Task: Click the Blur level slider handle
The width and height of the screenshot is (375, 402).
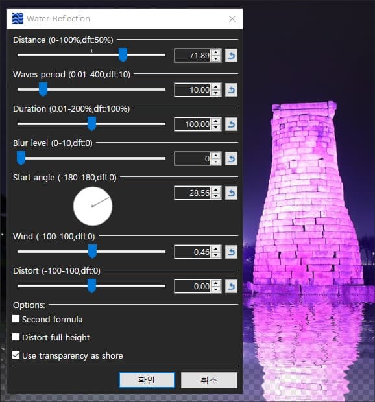Action: 21,158
